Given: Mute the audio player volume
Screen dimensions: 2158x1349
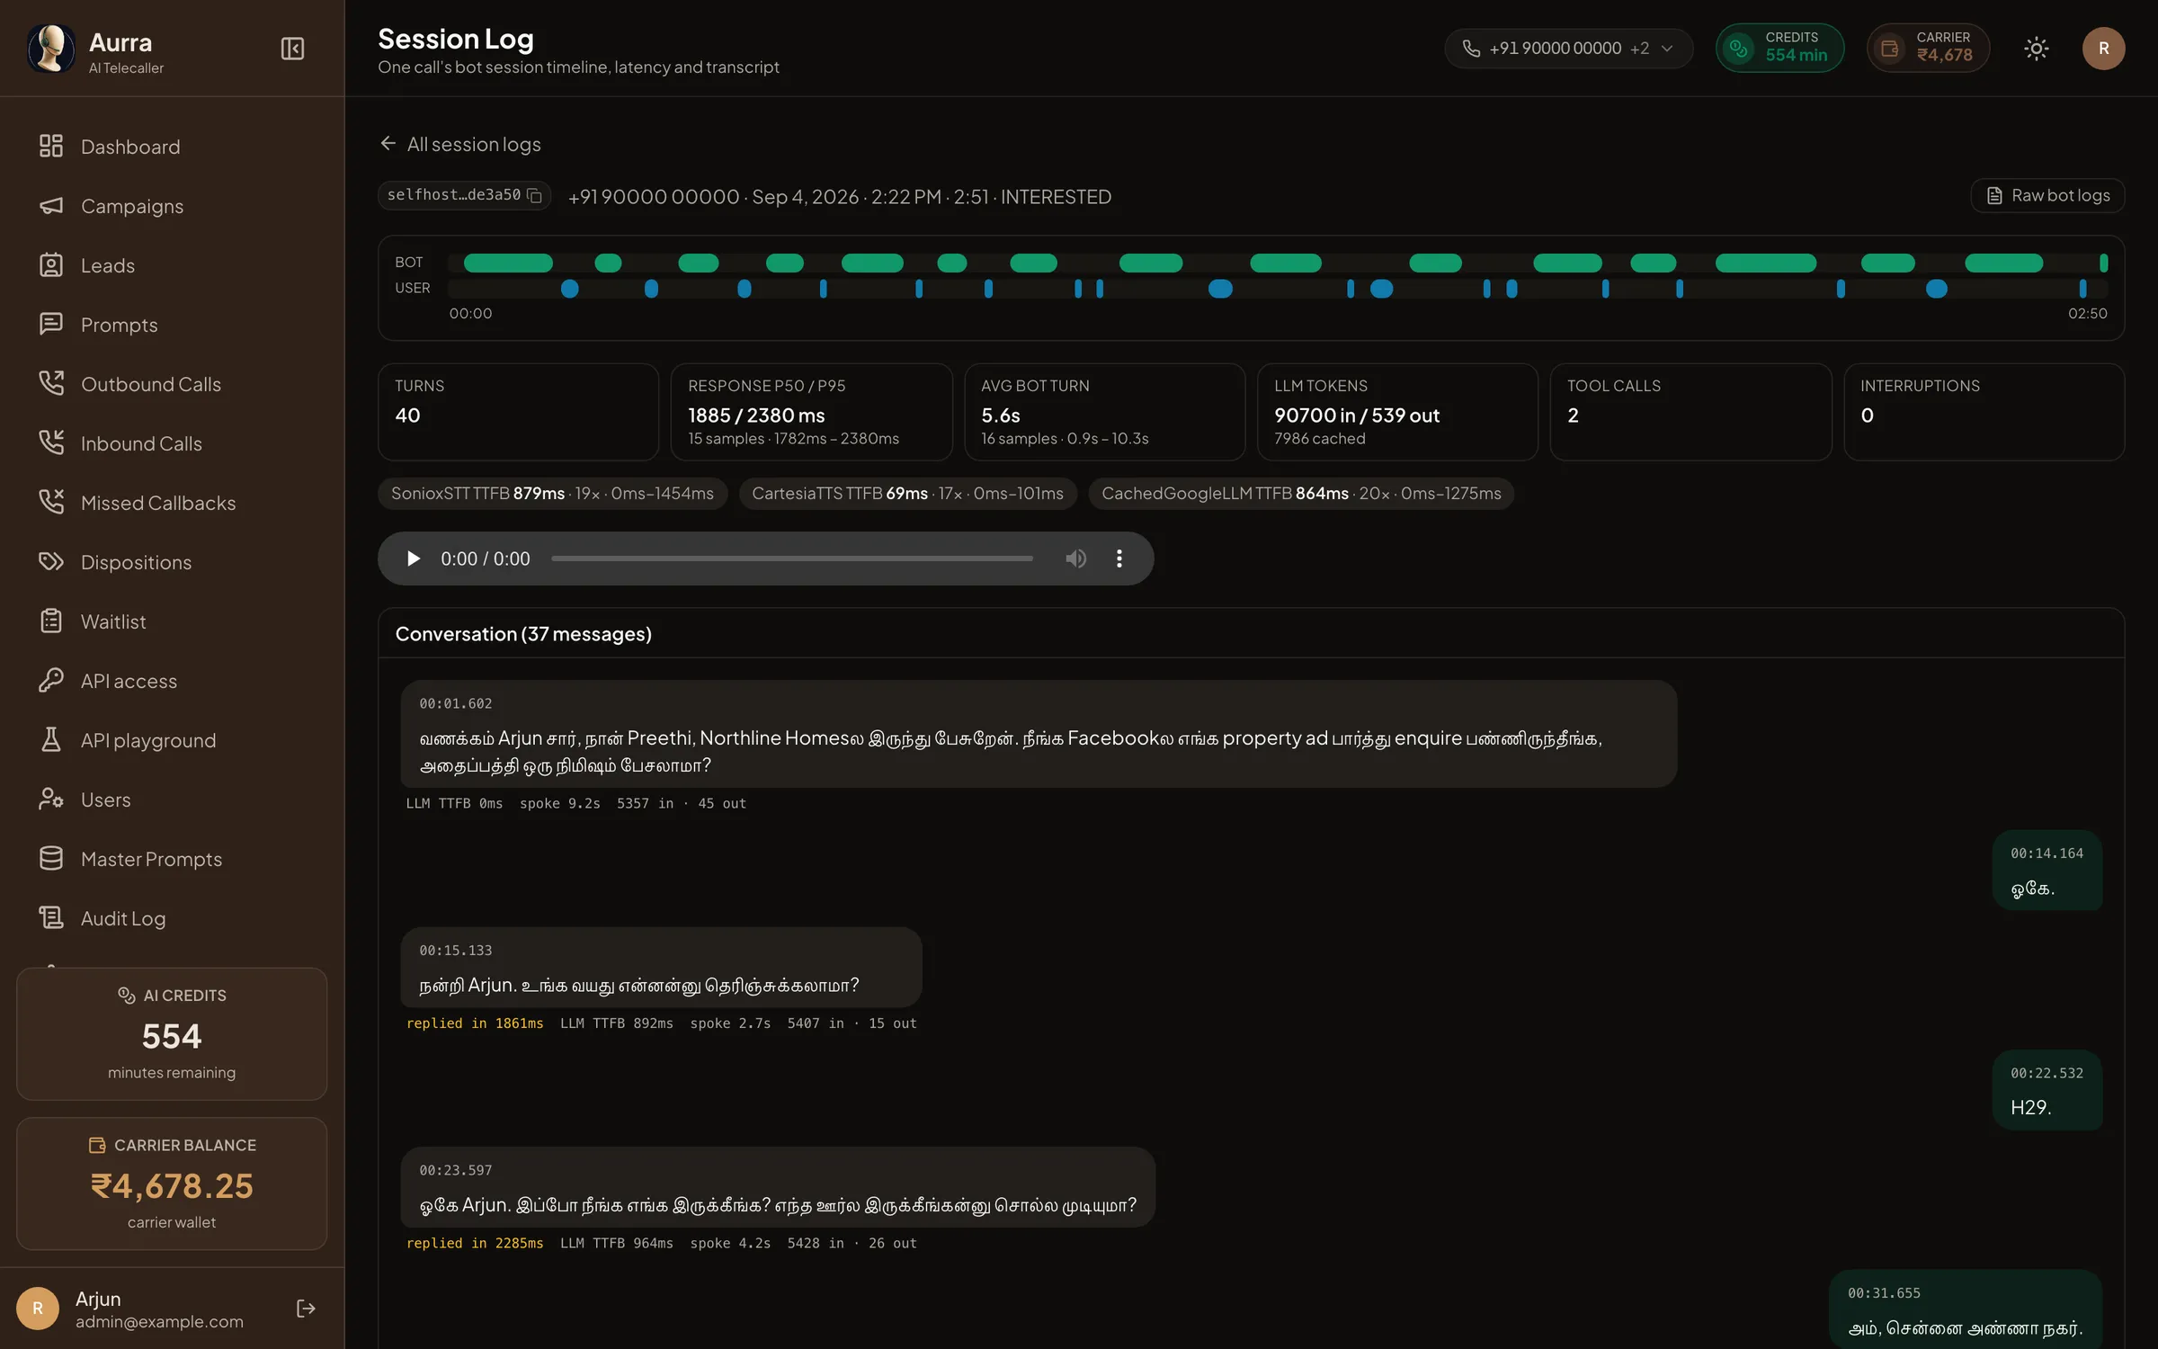Looking at the screenshot, I should click(1075, 558).
